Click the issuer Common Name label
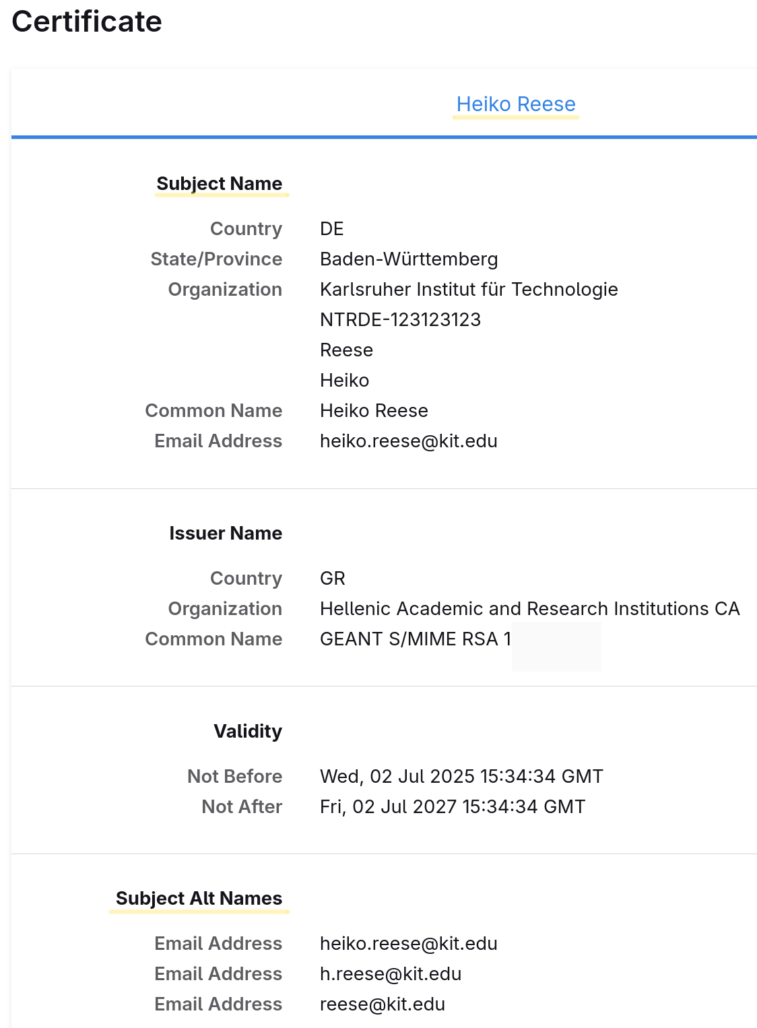The width and height of the screenshot is (757, 1028). pyautogui.click(x=213, y=639)
